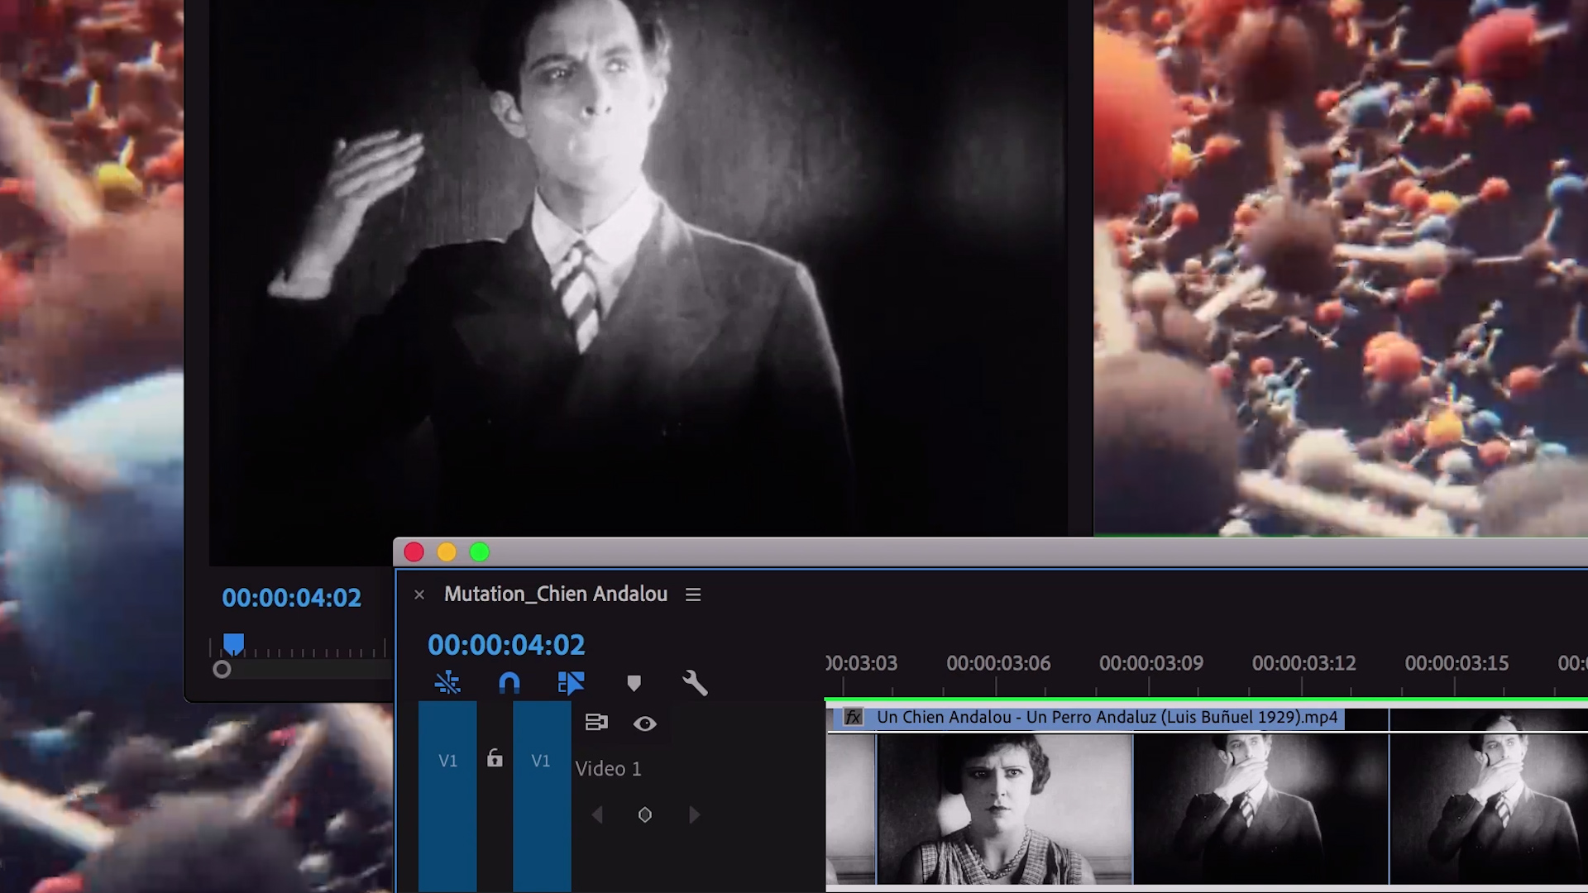Screen dimensions: 1588x893
Task: Toggle the linked selection icon
Action: pos(571,683)
